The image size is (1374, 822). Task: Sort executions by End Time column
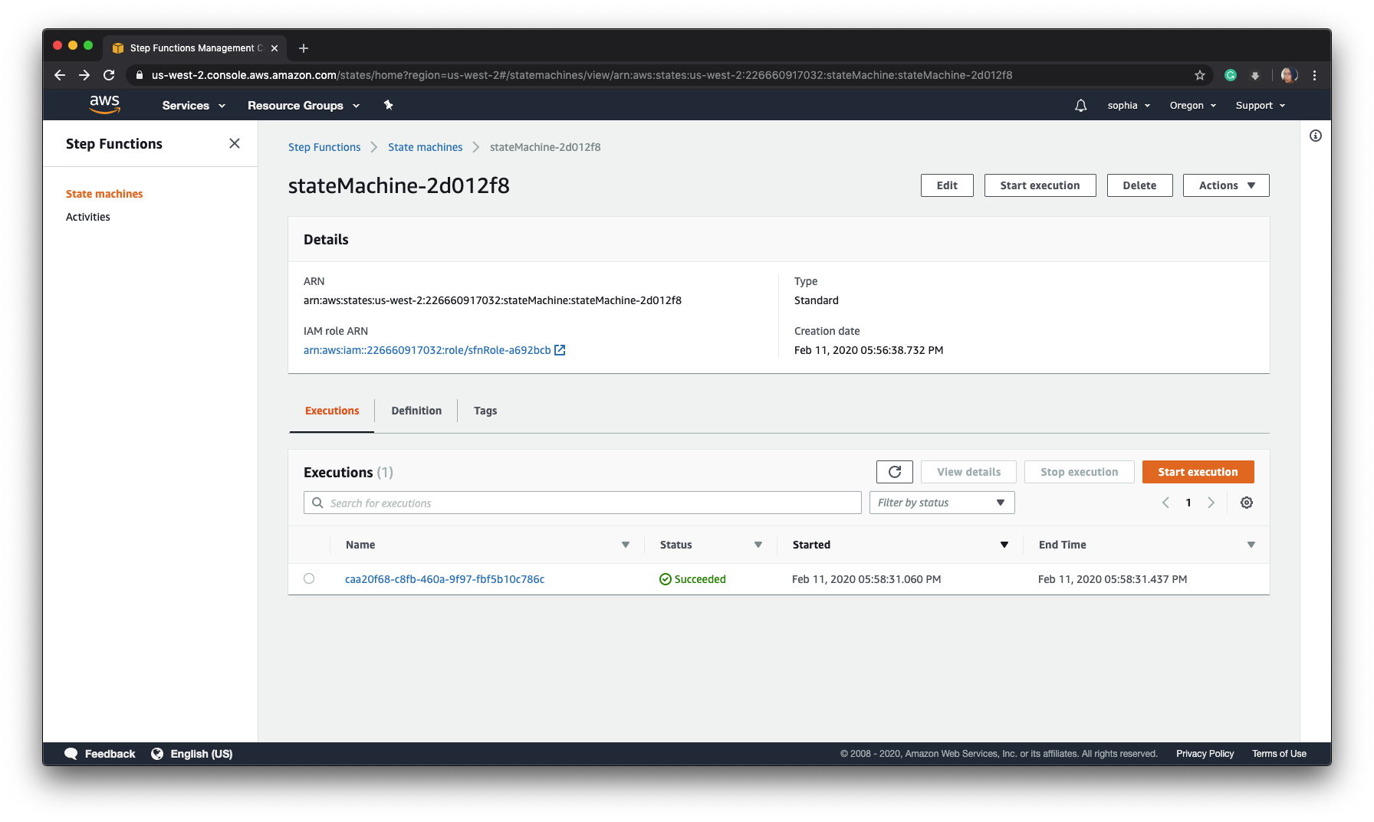tap(1251, 545)
